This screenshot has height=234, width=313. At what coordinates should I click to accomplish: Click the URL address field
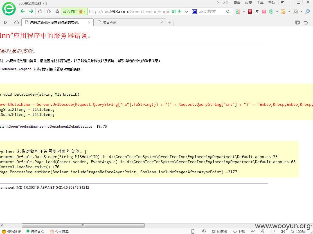pyautogui.click(x=129, y=12)
